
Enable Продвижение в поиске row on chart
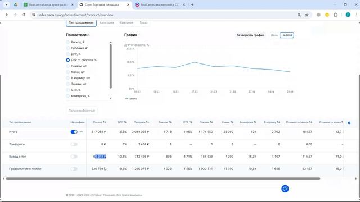[74, 169]
